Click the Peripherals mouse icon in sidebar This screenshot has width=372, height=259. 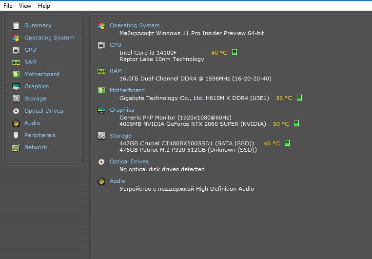click(16, 135)
